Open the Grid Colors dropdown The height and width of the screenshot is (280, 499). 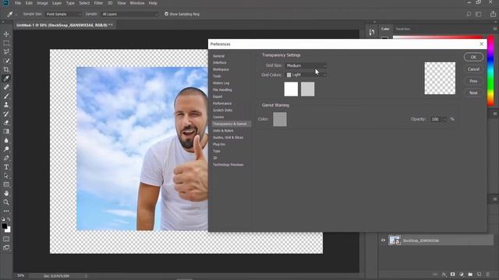pos(306,75)
